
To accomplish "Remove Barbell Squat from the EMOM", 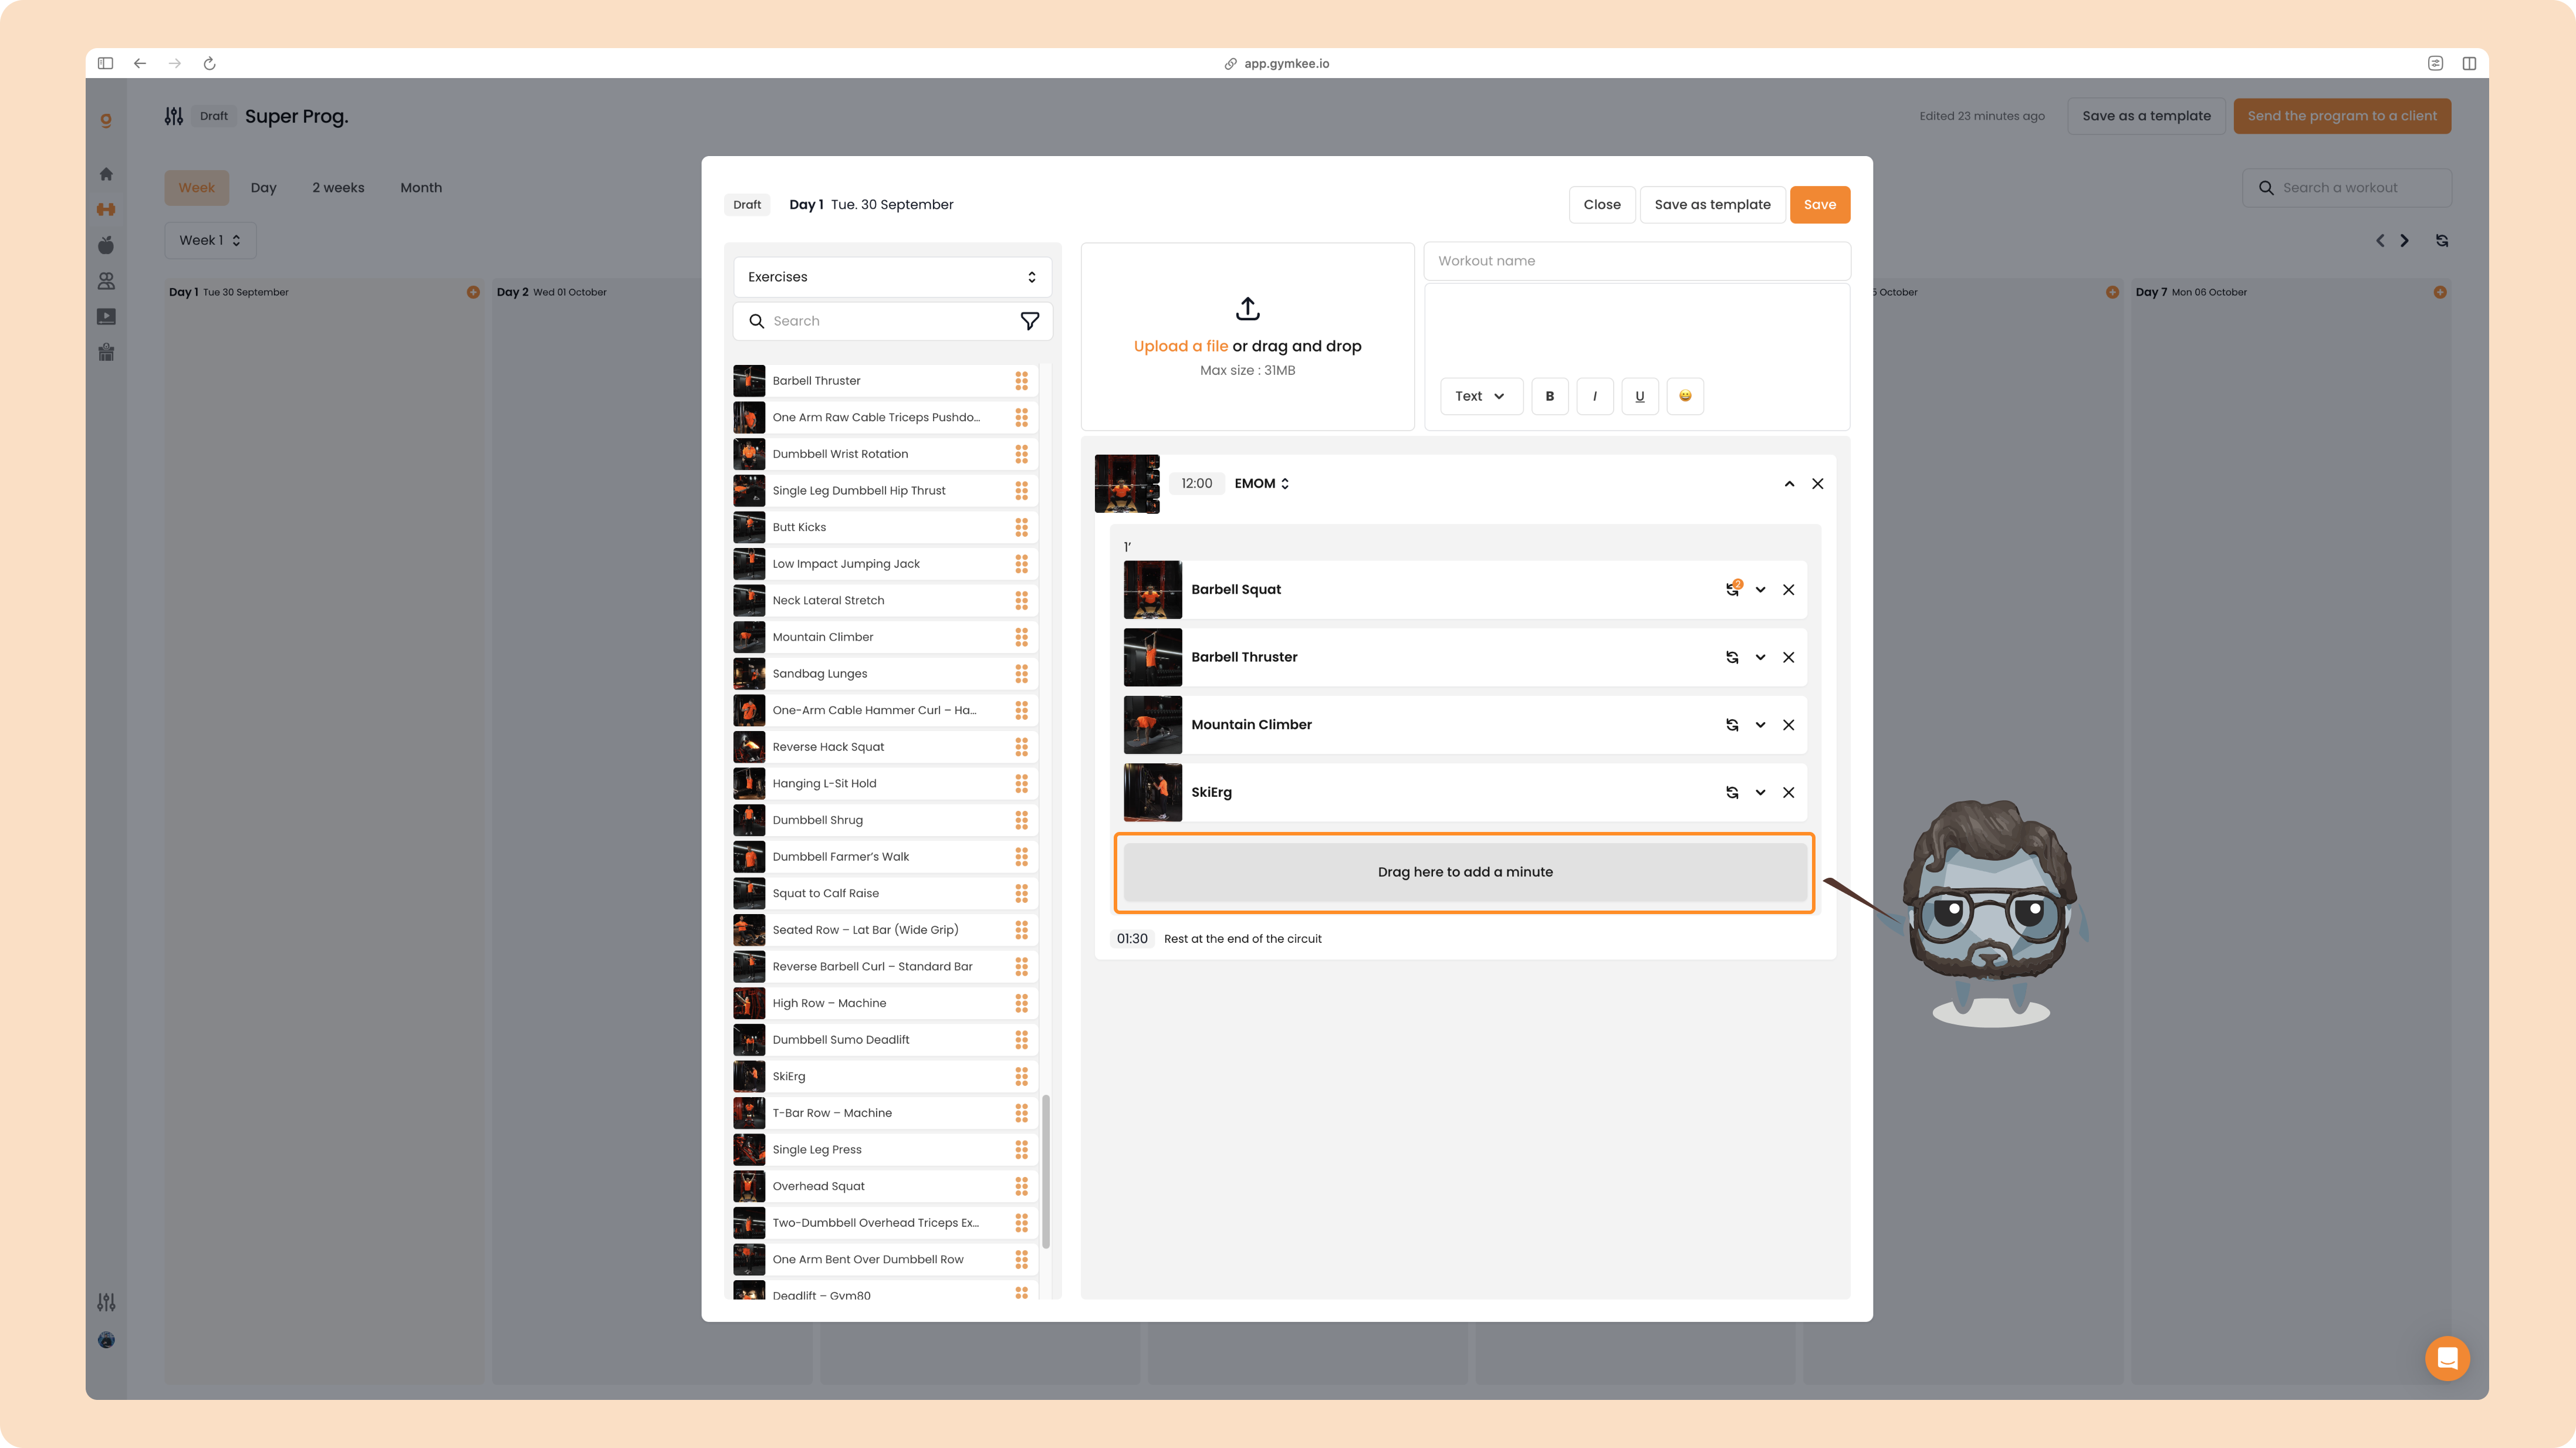I will coord(1788,589).
